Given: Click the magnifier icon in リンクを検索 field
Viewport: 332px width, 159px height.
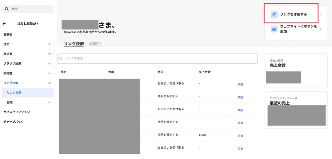Looking at the screenshot, I should pos(61,58).
